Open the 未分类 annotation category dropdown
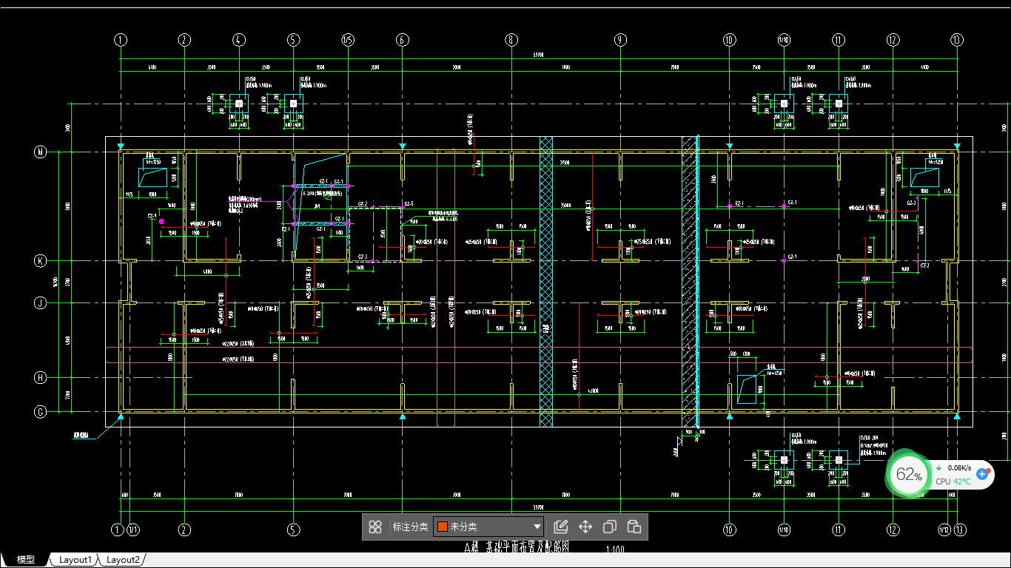 [489, 527]
